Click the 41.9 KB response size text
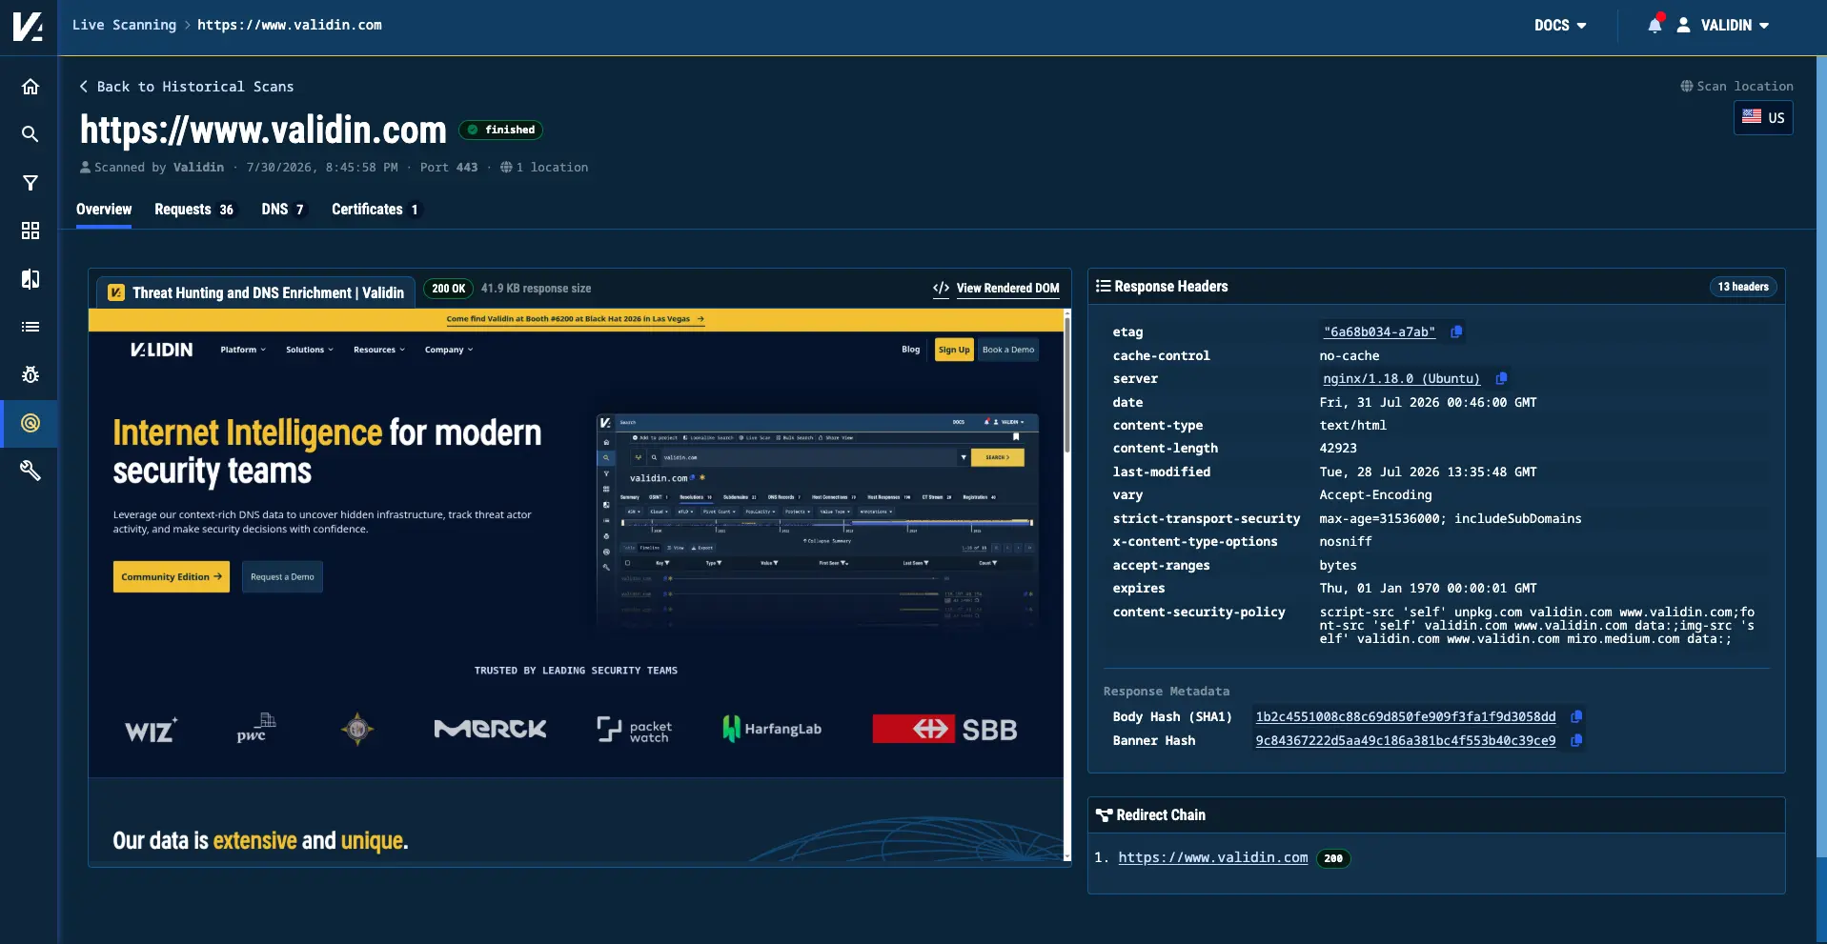 [536, 289]
